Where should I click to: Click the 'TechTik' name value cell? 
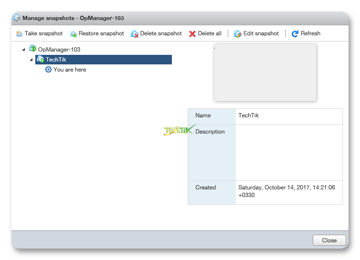[x=289, y=117]
